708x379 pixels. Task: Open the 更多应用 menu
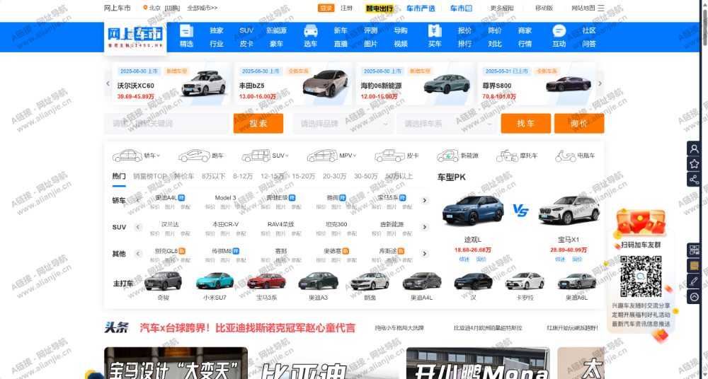click(x=502, y=8)
